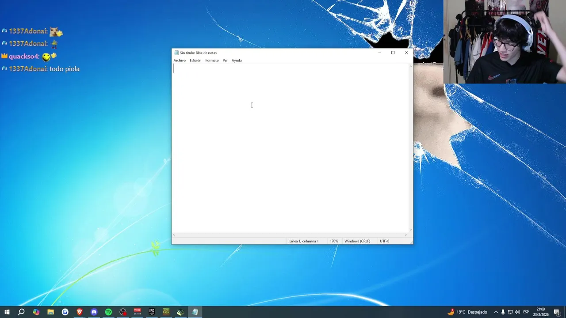This screenshot has width=566, height=318.
Task: Open the Archivo menu in Notepad
Action: tap(180, 61)
